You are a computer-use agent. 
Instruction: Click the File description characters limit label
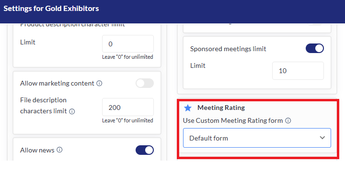tap(43, 106)
